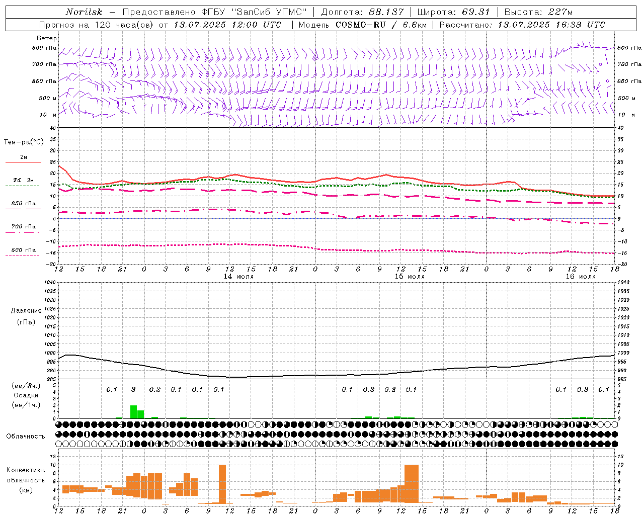Viewport: 644px width, 515px height.
Task: Click the Norilsk station title
Action: [84, 12]
